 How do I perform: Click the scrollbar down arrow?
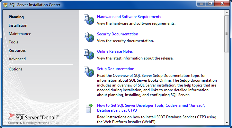click(227, 123)
